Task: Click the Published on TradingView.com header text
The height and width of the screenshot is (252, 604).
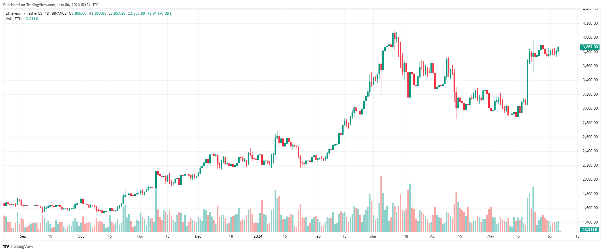Action: click(51, 5)
